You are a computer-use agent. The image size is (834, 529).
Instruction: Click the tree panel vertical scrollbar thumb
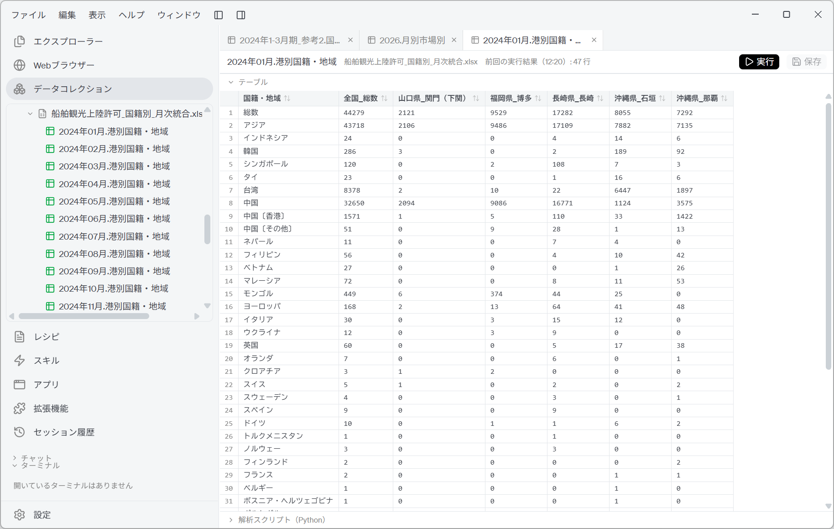coord(207,229)
